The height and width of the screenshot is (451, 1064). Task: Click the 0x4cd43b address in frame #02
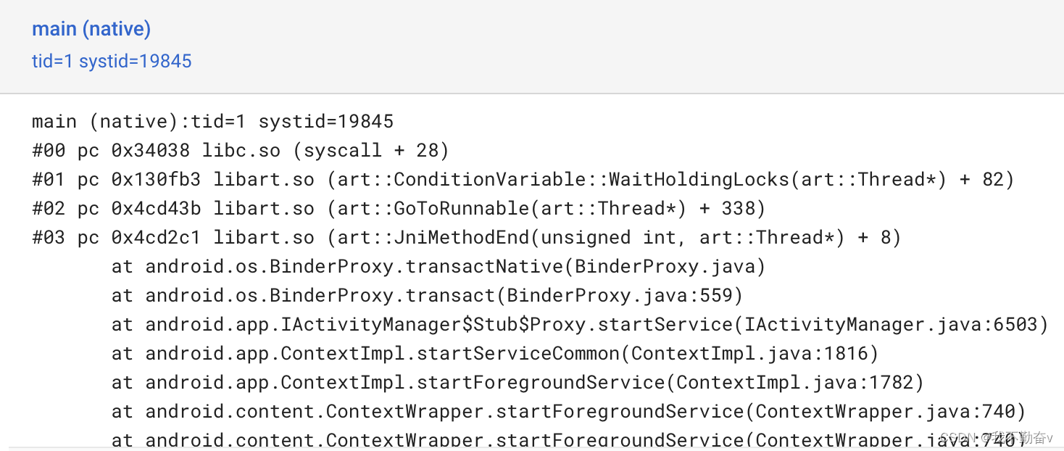156,208
